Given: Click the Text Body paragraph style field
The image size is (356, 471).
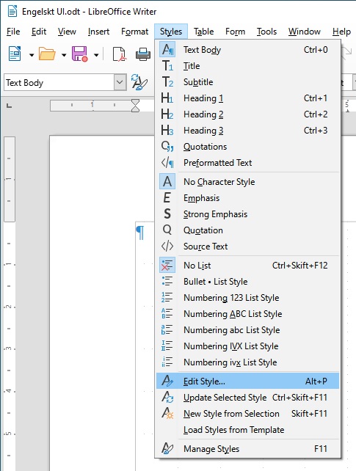Looking at the screenshot, I should click(x=59, y=82).
